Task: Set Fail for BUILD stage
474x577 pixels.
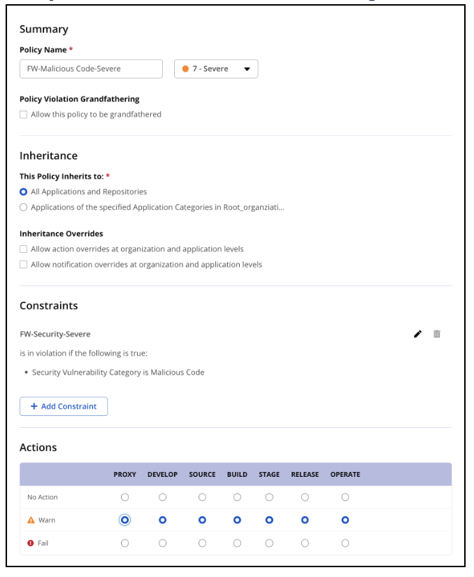Action: coord(237,543)
